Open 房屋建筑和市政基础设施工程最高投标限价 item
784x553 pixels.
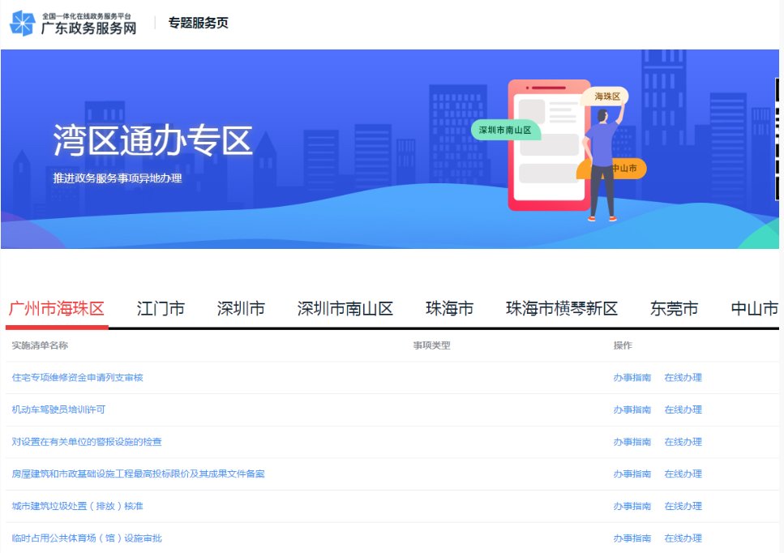(138, 474)
